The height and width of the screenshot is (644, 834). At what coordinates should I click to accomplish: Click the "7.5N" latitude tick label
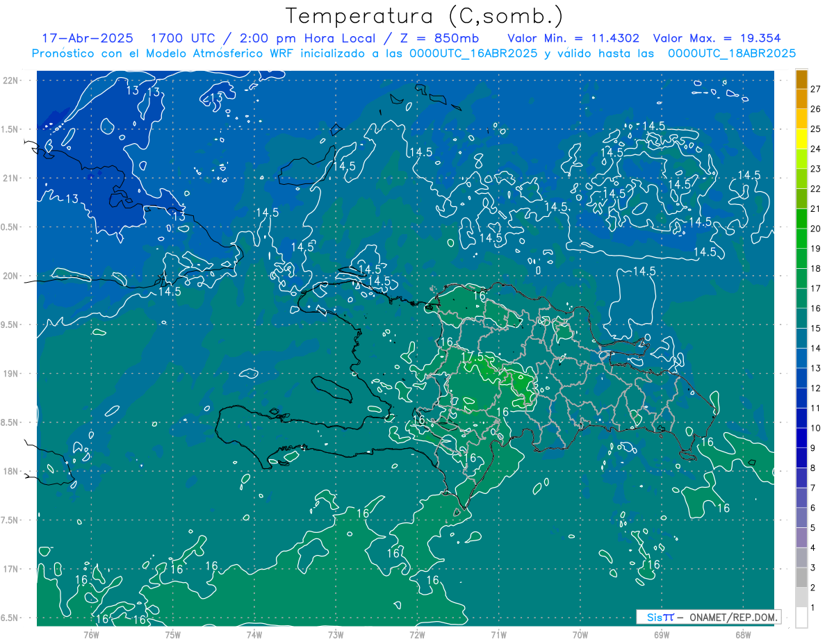(x=10, y=520)
